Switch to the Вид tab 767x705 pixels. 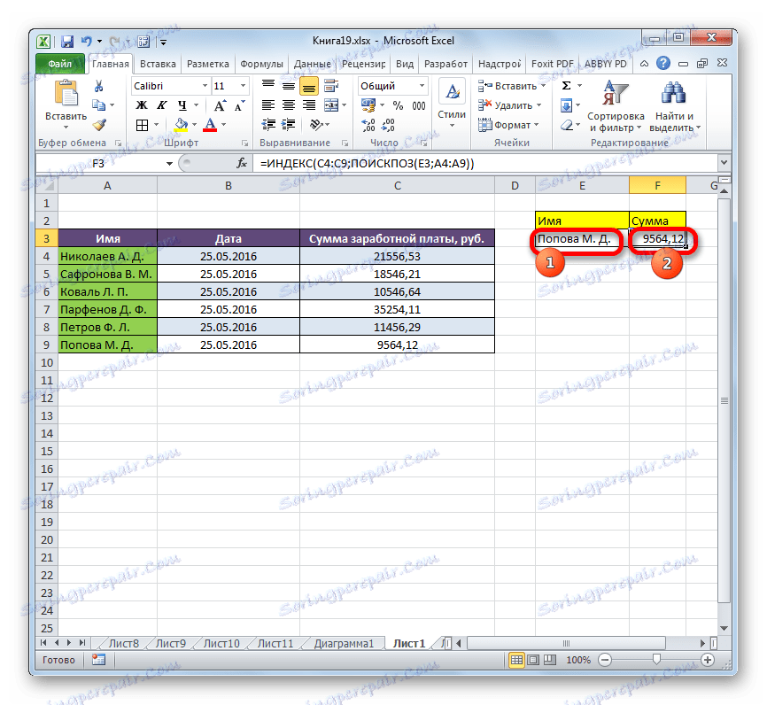pos(405,64)
